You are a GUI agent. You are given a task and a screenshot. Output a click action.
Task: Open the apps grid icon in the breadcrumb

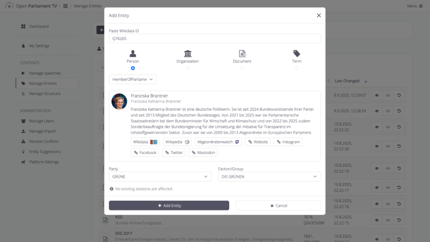66,6
